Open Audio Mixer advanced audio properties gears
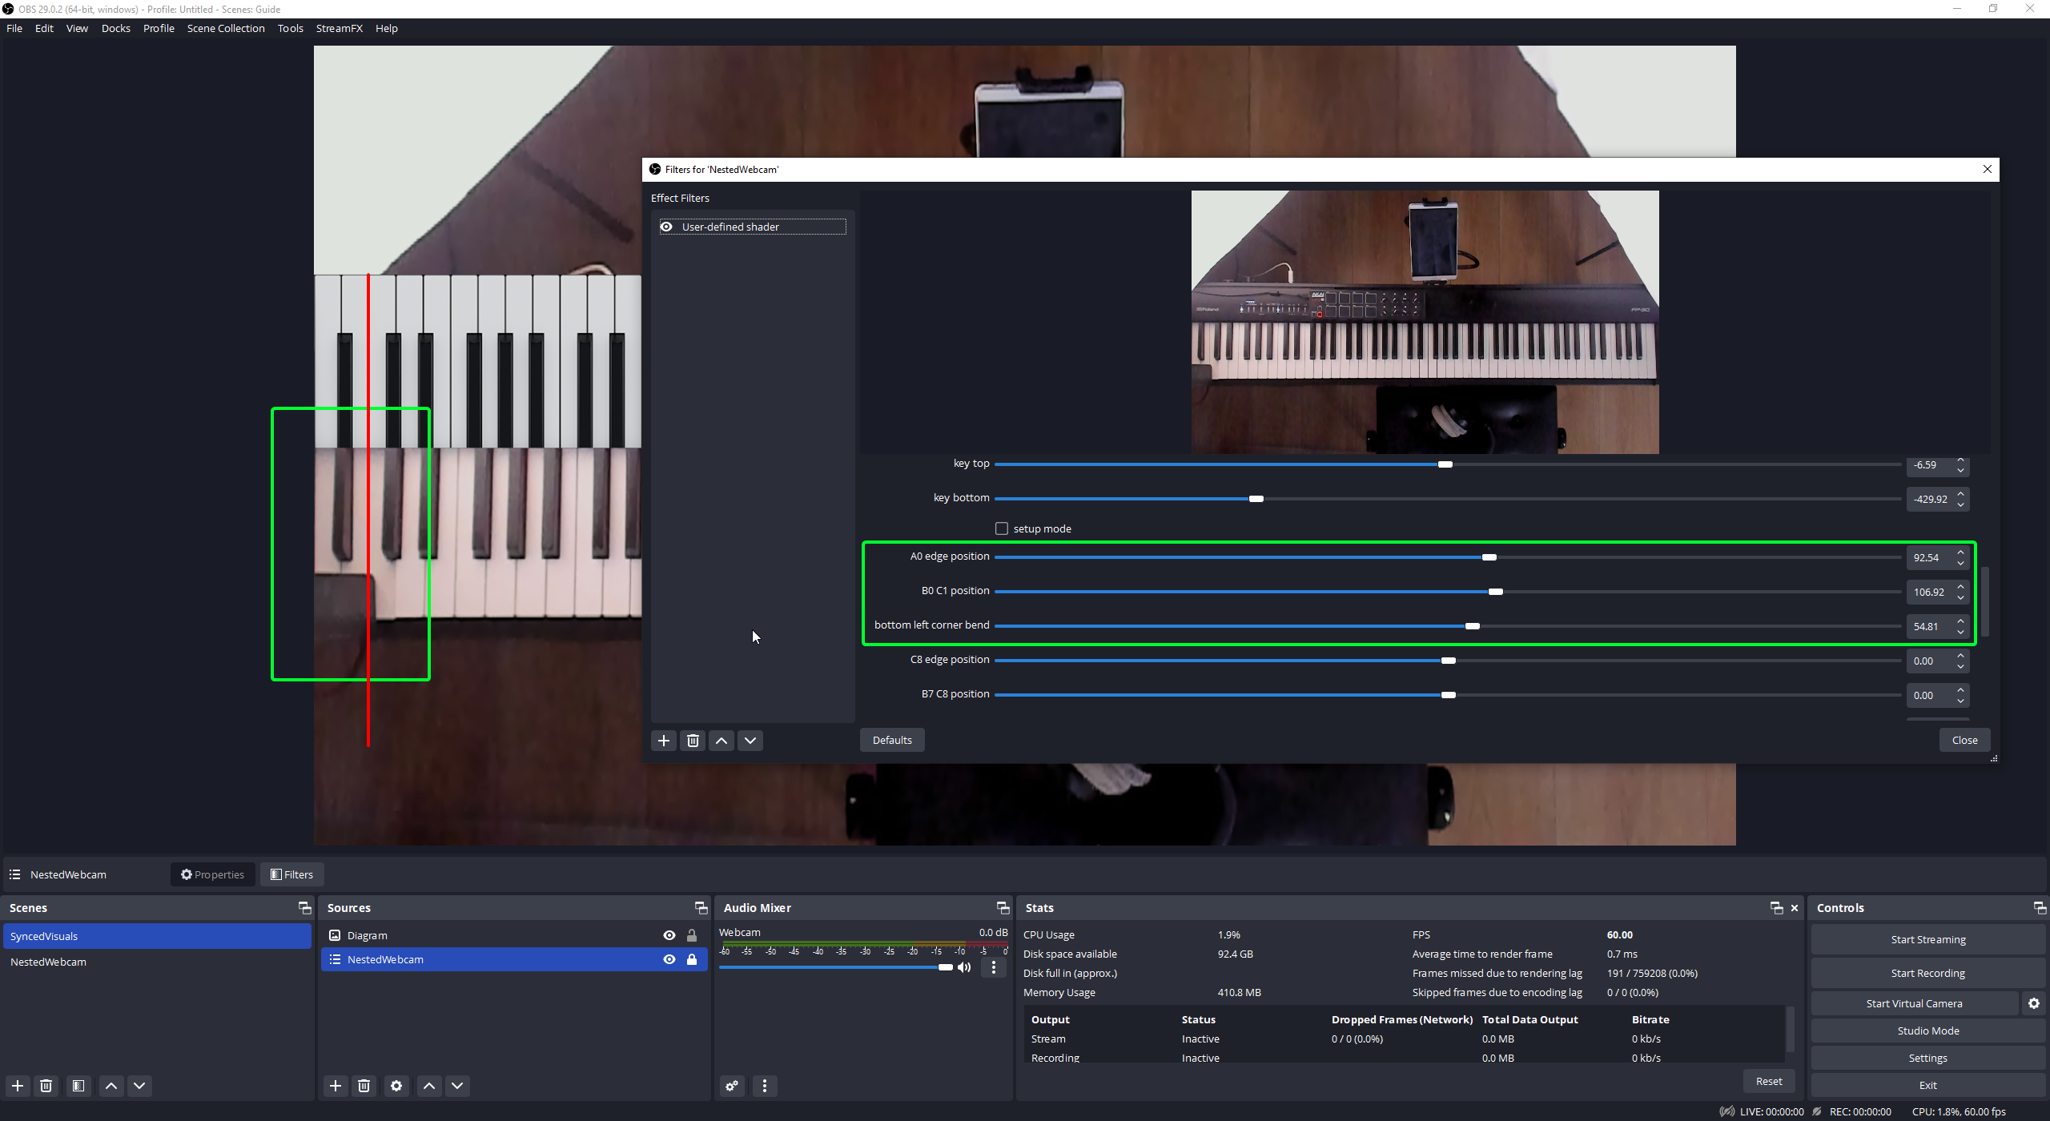 tap(731, 1086)
